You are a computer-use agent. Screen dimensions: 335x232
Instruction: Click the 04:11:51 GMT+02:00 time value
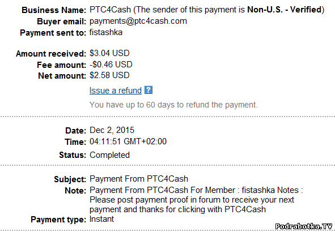(128, 141)
